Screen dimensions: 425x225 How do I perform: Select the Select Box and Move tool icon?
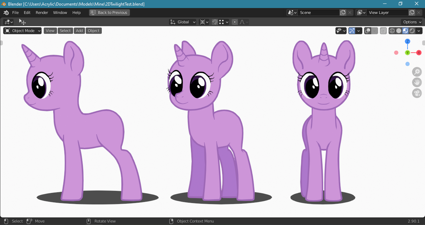pyautogui.click(x=22, y=22)
